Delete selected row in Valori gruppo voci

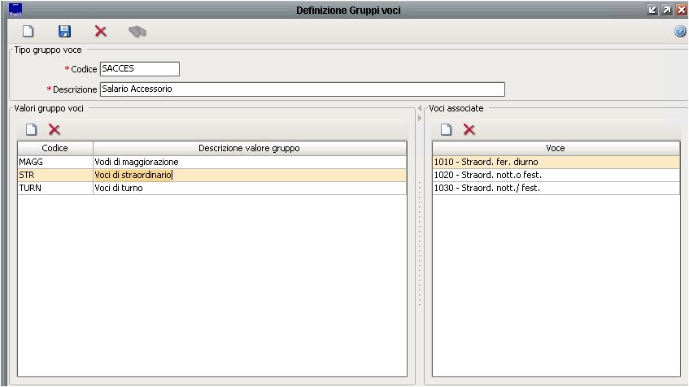pyautogui.click(x=55, y=129)
